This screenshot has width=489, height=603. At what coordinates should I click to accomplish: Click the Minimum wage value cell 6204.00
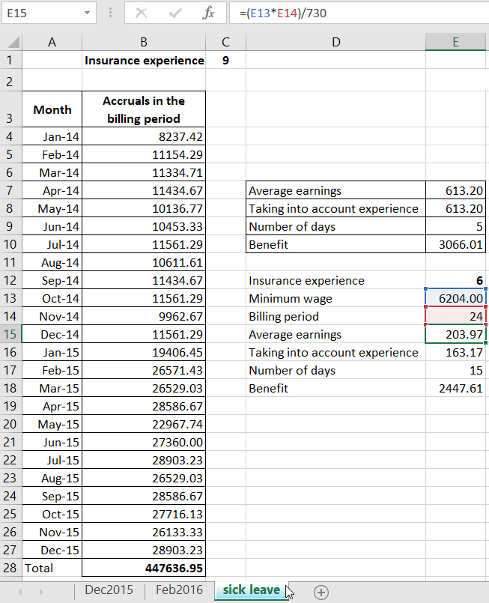455,298
